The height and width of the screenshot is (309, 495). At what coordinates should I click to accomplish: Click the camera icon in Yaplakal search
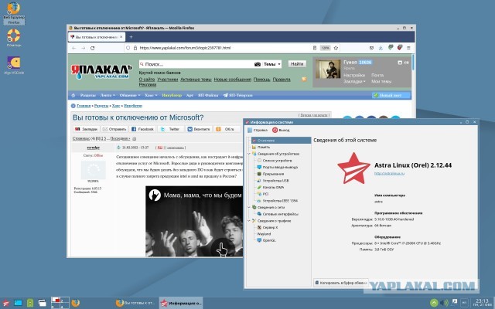pyautogui.click(x=258, y=64)
